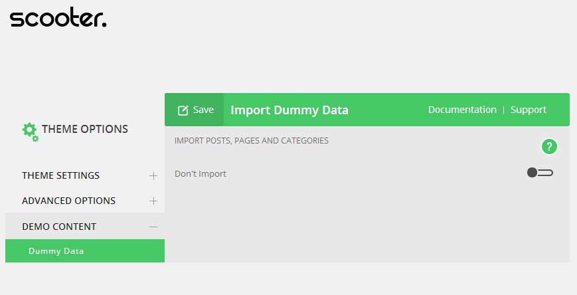Click the Theme Options heading text
577x295 pixels.
coord(85,129)
